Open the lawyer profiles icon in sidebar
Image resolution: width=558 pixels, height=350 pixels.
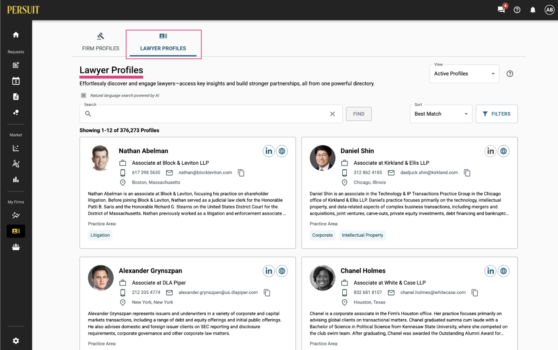[16, 231]
